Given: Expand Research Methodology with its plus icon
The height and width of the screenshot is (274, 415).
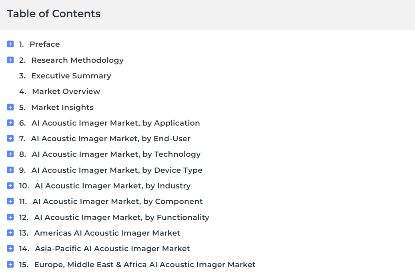Looking at the screenshot, I should point(10,60).
